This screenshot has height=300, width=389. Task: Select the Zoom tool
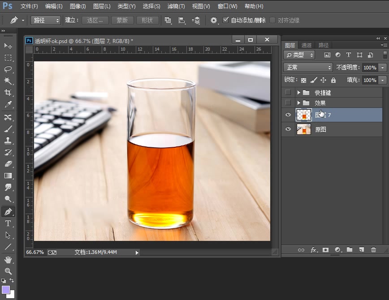click(x=8, y=271)
